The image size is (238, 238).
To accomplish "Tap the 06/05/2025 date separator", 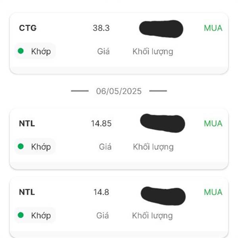I will click(119, 91).
